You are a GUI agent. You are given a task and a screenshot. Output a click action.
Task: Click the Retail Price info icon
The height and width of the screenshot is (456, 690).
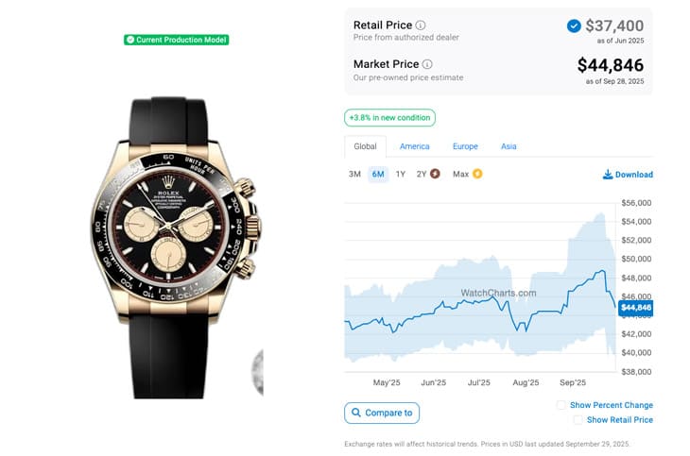pyautogui.click(x=421, y=25)
